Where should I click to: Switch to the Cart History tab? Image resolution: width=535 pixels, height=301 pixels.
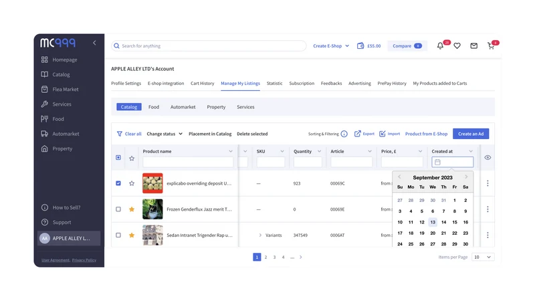point(203,83)
